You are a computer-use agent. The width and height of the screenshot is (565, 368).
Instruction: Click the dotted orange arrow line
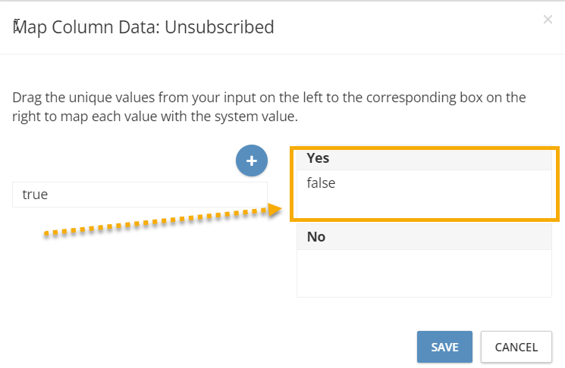point(156,222)
